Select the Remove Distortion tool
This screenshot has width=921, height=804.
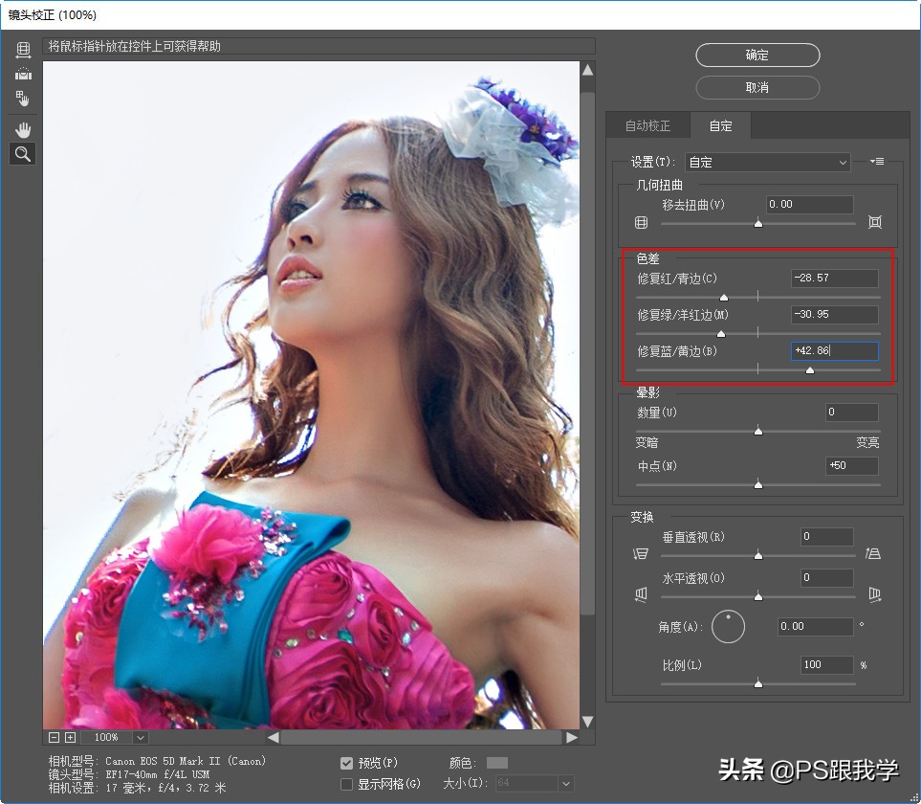pyautogui.click(x=23, y=50)
